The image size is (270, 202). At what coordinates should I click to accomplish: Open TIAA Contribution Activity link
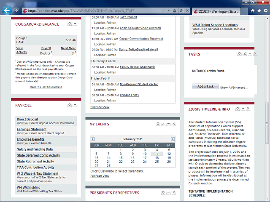click(35, 167)
